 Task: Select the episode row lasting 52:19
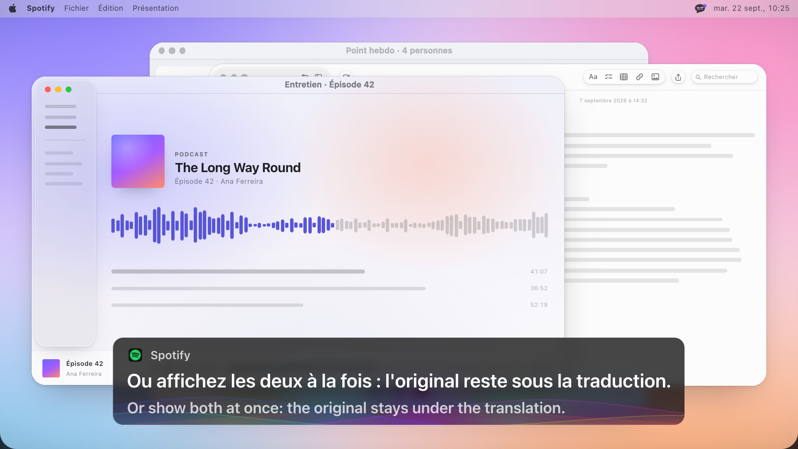click(330, 305)
